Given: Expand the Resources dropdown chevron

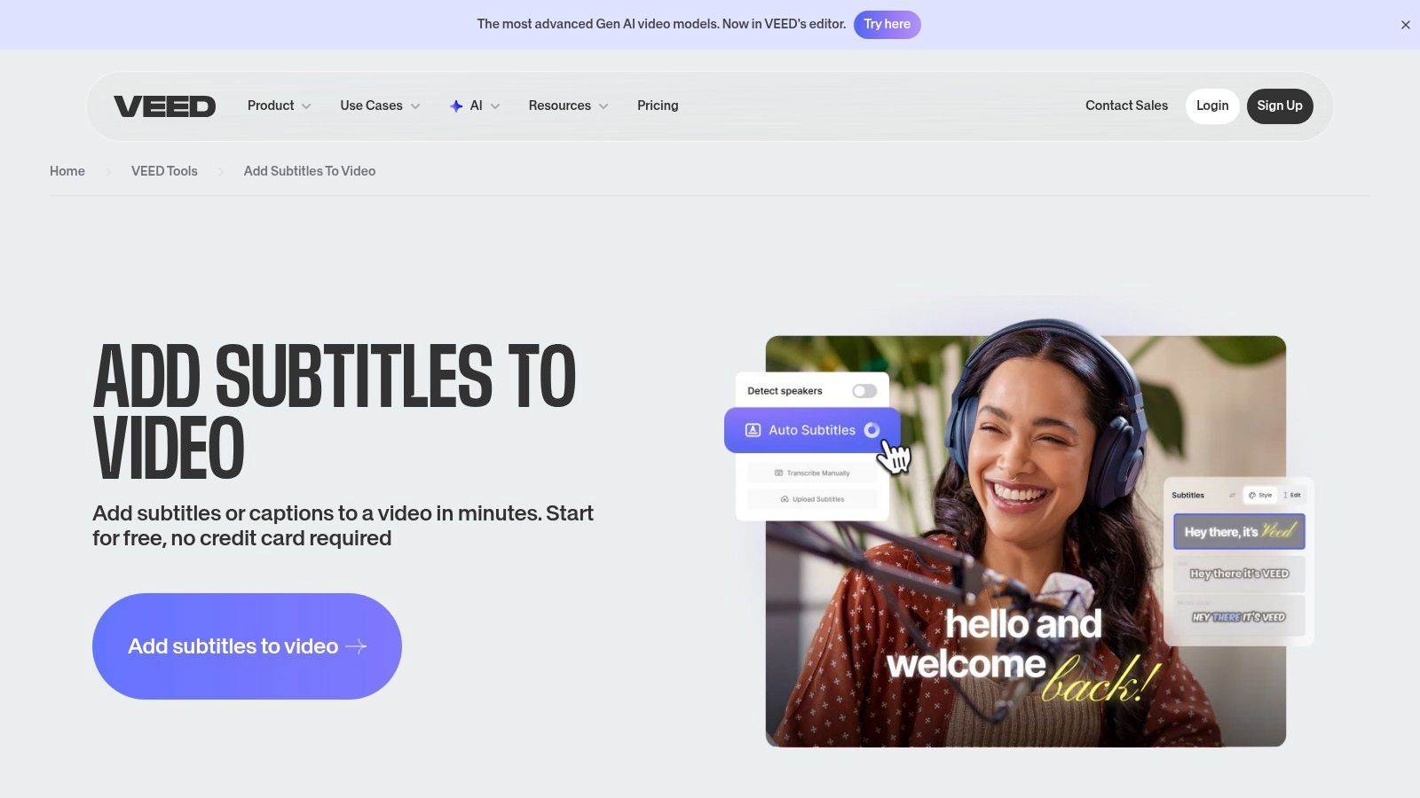Looking at the screenshot, I should pyautogui.click(x=603, y=106).
